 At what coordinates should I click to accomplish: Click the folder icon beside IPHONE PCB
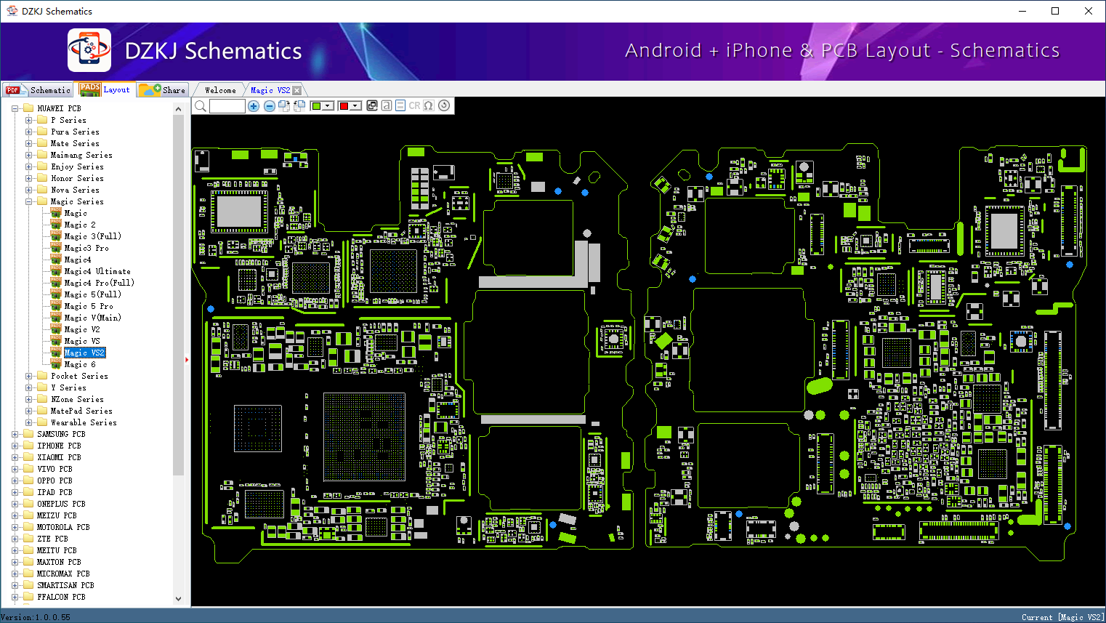coord(28,446)
